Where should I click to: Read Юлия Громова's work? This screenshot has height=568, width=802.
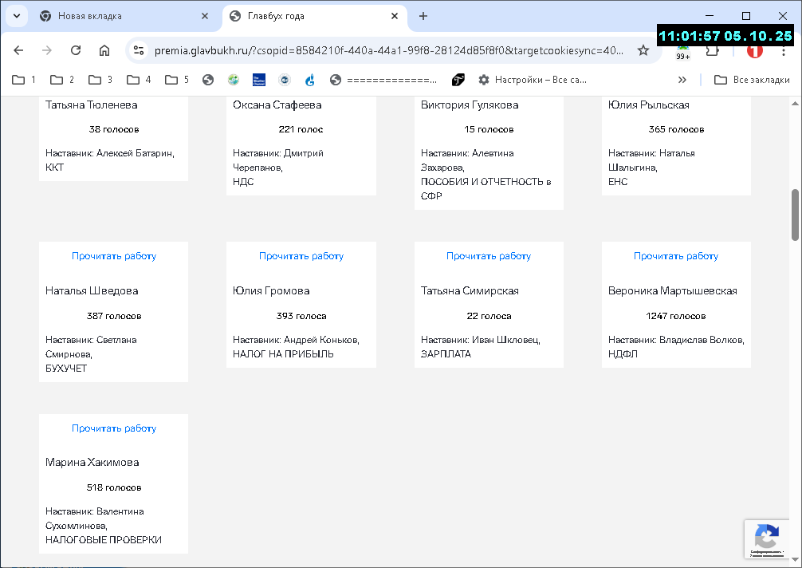301,256
